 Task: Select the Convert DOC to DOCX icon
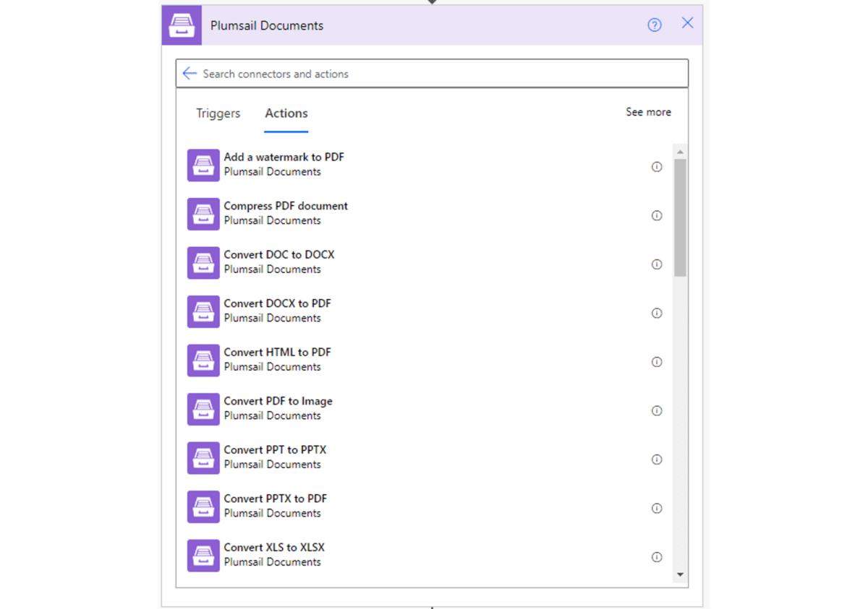[203, 263]
